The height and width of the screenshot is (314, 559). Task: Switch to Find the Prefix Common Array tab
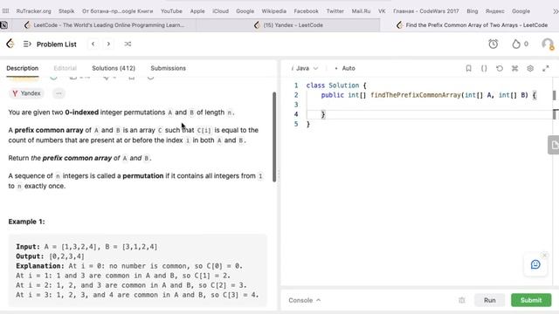tap(472, 25)
